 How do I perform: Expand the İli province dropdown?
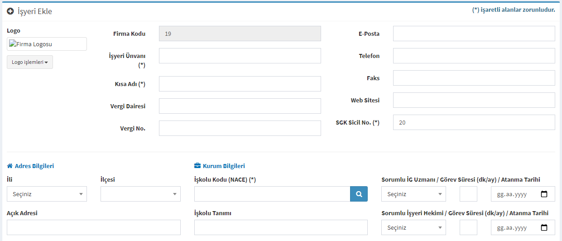(x=47, y=194)
